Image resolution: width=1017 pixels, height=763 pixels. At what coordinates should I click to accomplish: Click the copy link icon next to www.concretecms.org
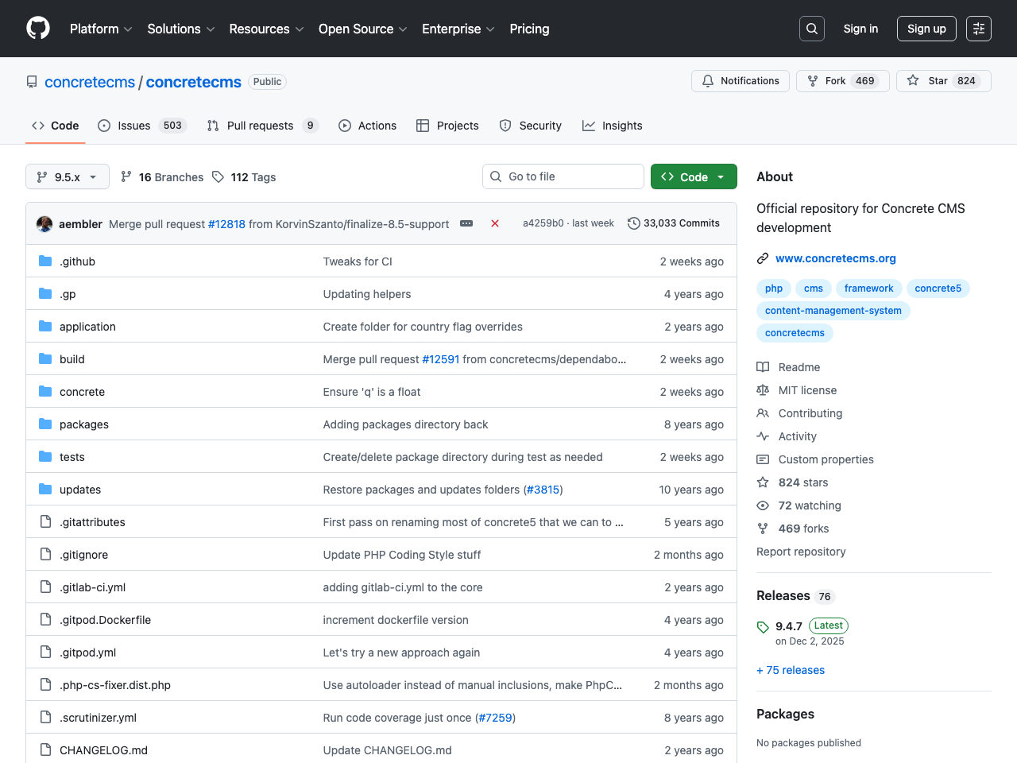pos(763,258)
